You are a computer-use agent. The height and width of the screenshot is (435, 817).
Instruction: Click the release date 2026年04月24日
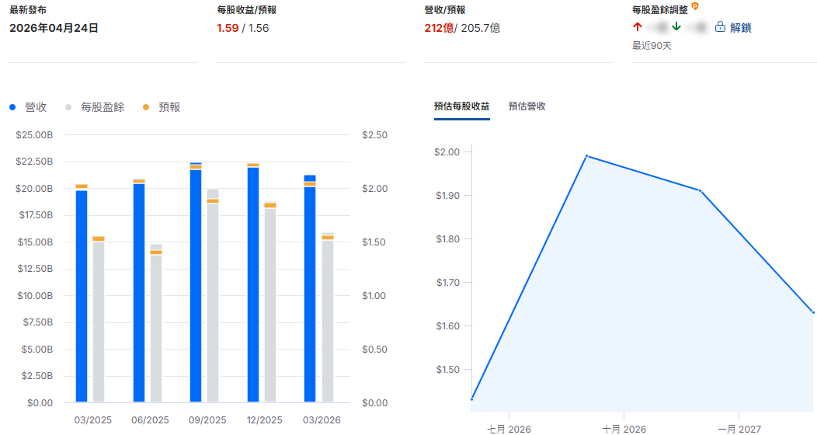(x=54, y=28)
